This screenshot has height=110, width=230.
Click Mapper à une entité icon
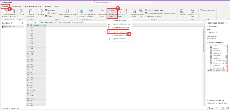[192, 11]
